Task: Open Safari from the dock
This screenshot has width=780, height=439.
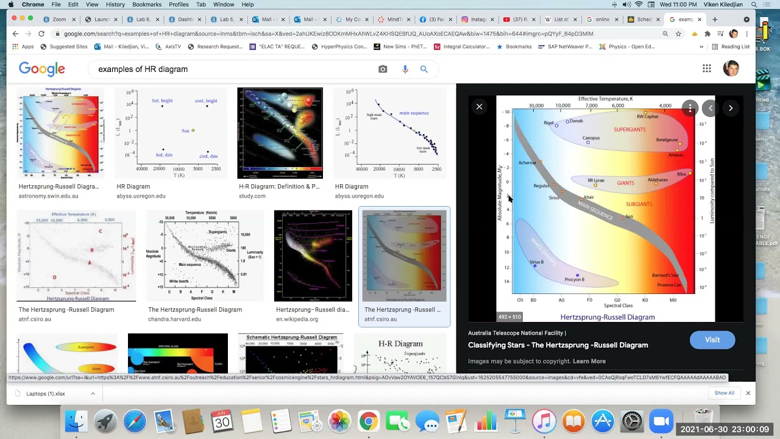Action: point(135,421)
